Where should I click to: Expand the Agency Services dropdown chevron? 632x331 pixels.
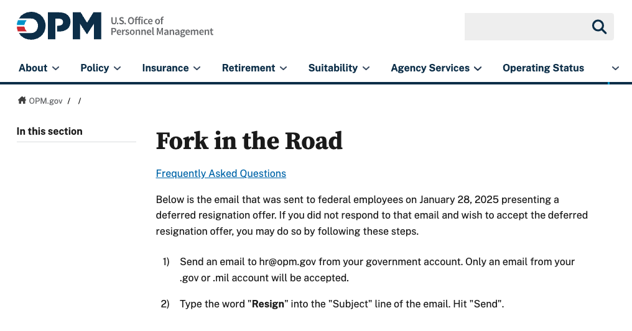tap(478, 68)
